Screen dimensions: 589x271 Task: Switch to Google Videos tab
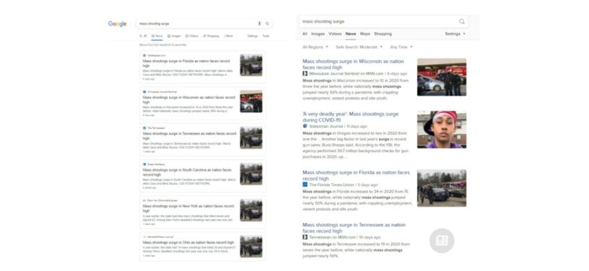(x=192, y=36)
